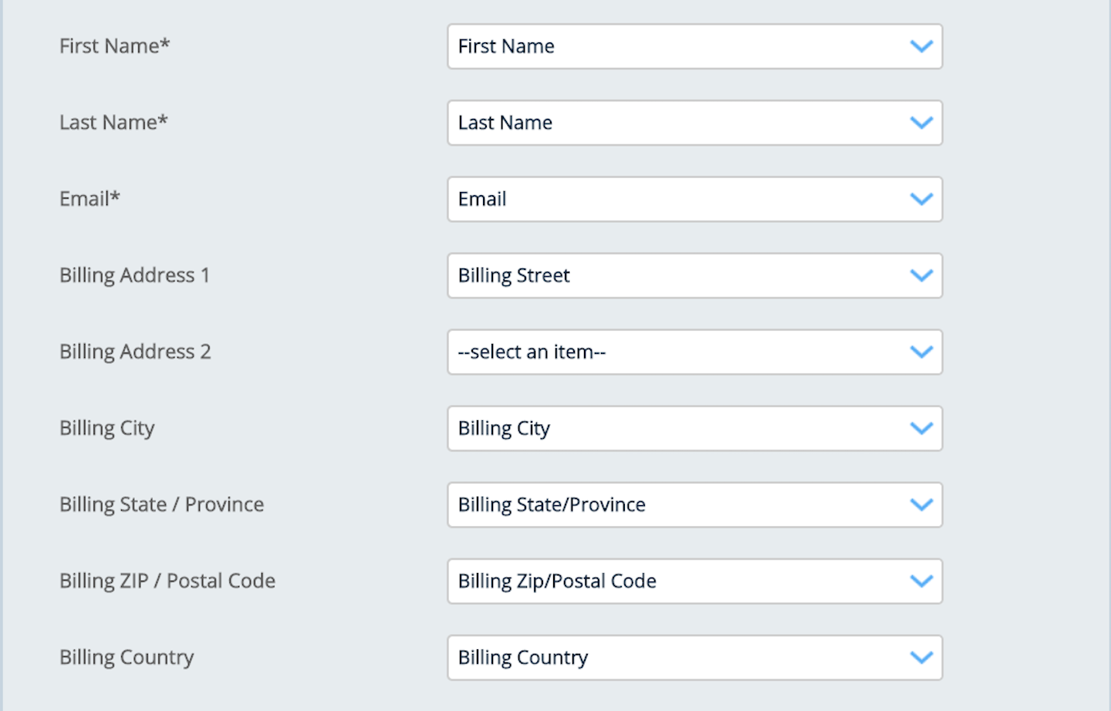Click the Billing ZIP / Postal Code label
The image size is (1111, 711).
pos(167,580)
